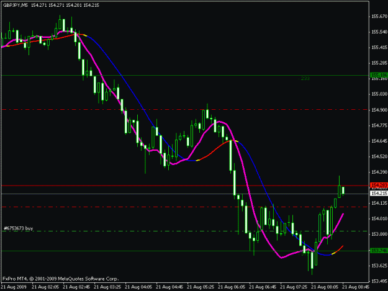Click the 21 Aug 03:25 time label
388x291 pixels.
107,287
